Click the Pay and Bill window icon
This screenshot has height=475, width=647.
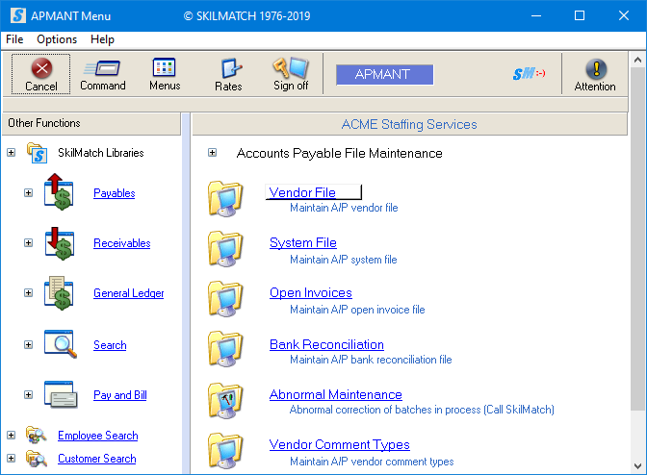coord(61,394)
